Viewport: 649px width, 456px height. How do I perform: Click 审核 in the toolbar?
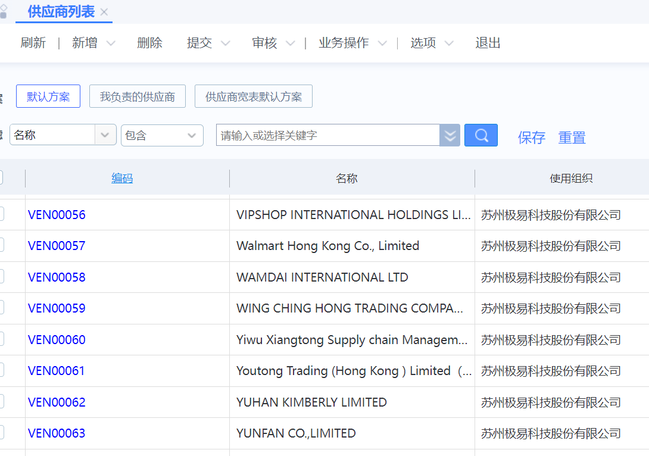pyautogui.click(x=264, y=43)
